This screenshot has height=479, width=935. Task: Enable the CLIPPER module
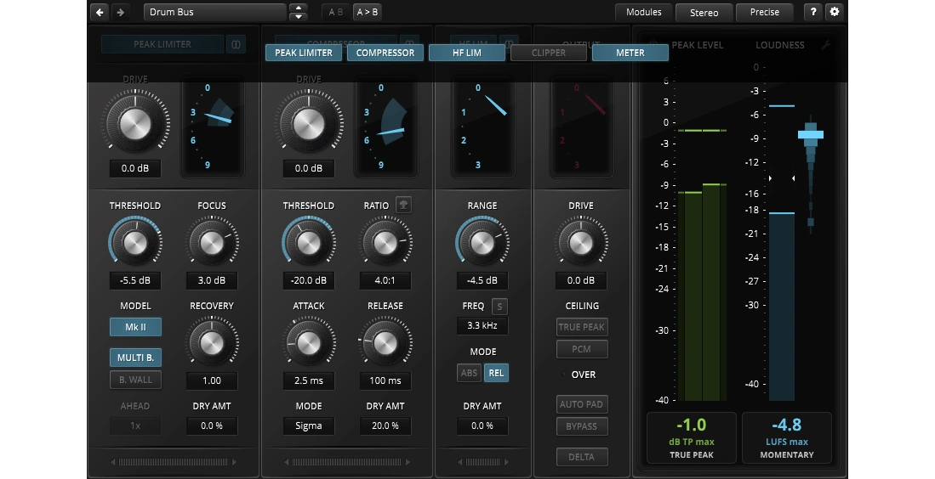(x=549, y=53)
